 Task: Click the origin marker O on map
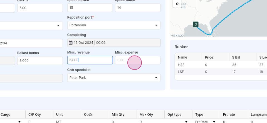click(196, 24)
